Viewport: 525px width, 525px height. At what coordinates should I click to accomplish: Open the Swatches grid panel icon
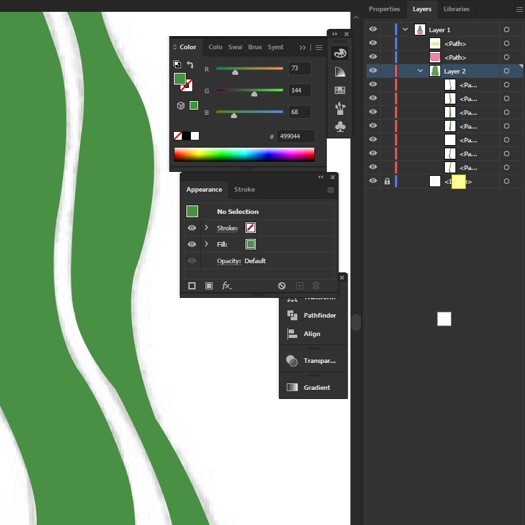(340, 90)
